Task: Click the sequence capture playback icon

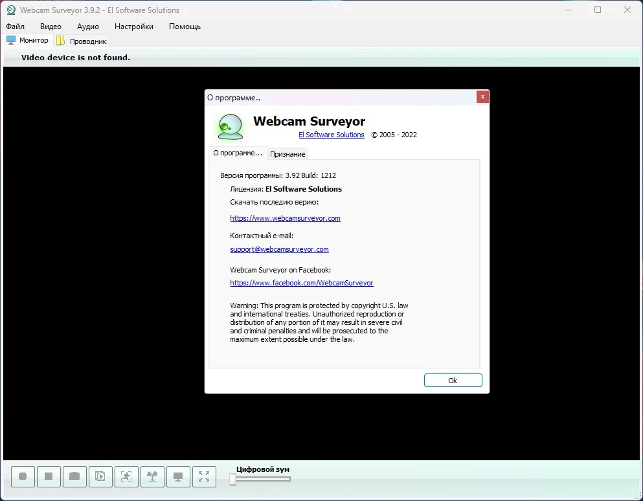Action: [100, 476]
